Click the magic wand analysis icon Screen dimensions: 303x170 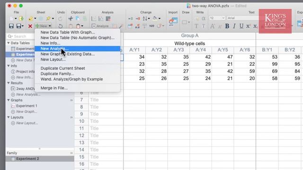click(121, 26)
